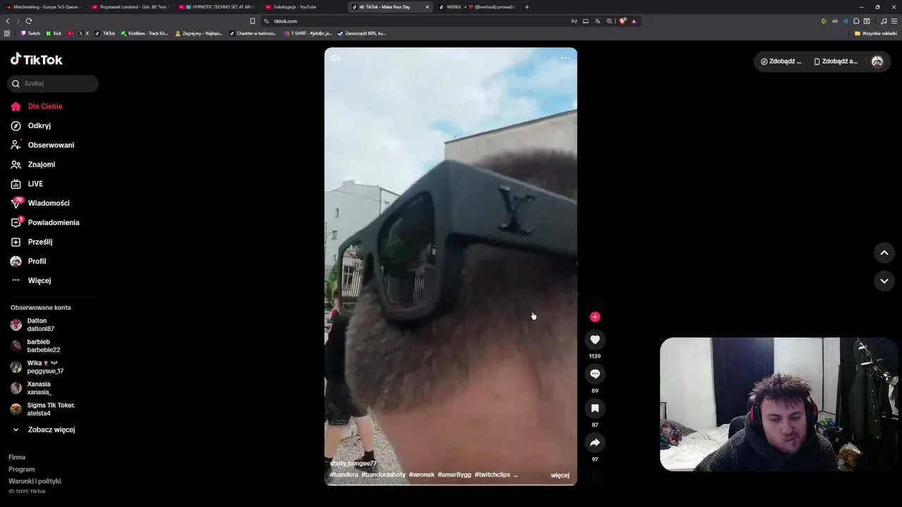Open Wszystkie zakładki bookmarks folder
902x507 pixels.
876,33
